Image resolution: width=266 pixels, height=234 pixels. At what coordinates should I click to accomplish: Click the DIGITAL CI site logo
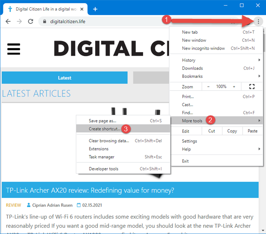111,48
